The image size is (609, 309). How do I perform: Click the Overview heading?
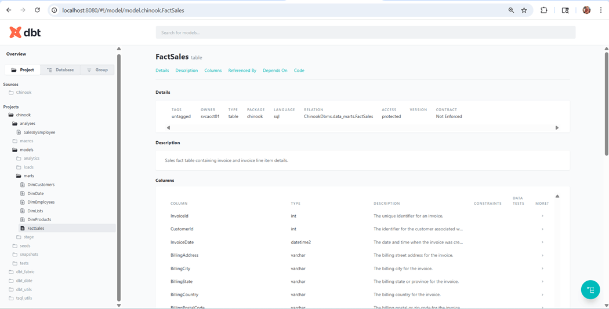coord(16,54)
